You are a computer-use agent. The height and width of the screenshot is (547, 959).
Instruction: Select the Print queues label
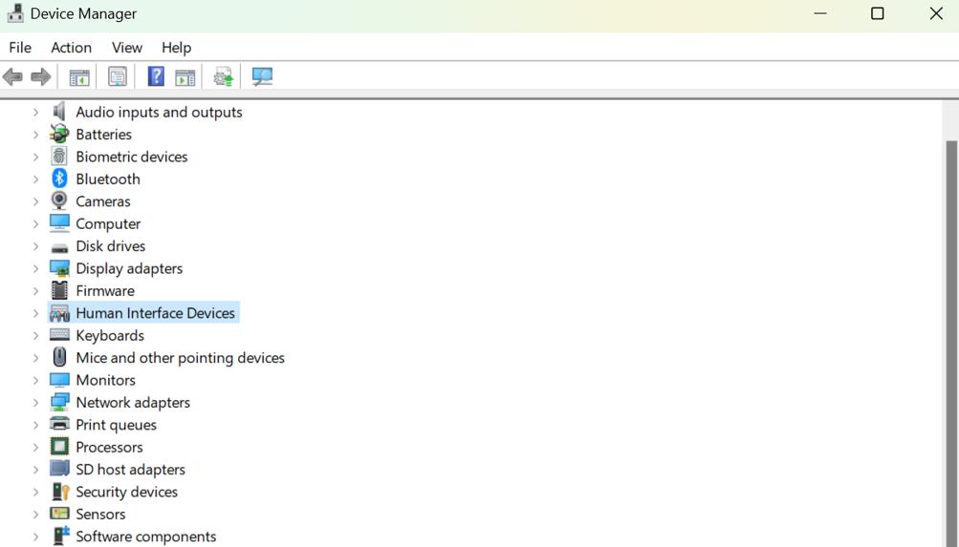[117, 425]
